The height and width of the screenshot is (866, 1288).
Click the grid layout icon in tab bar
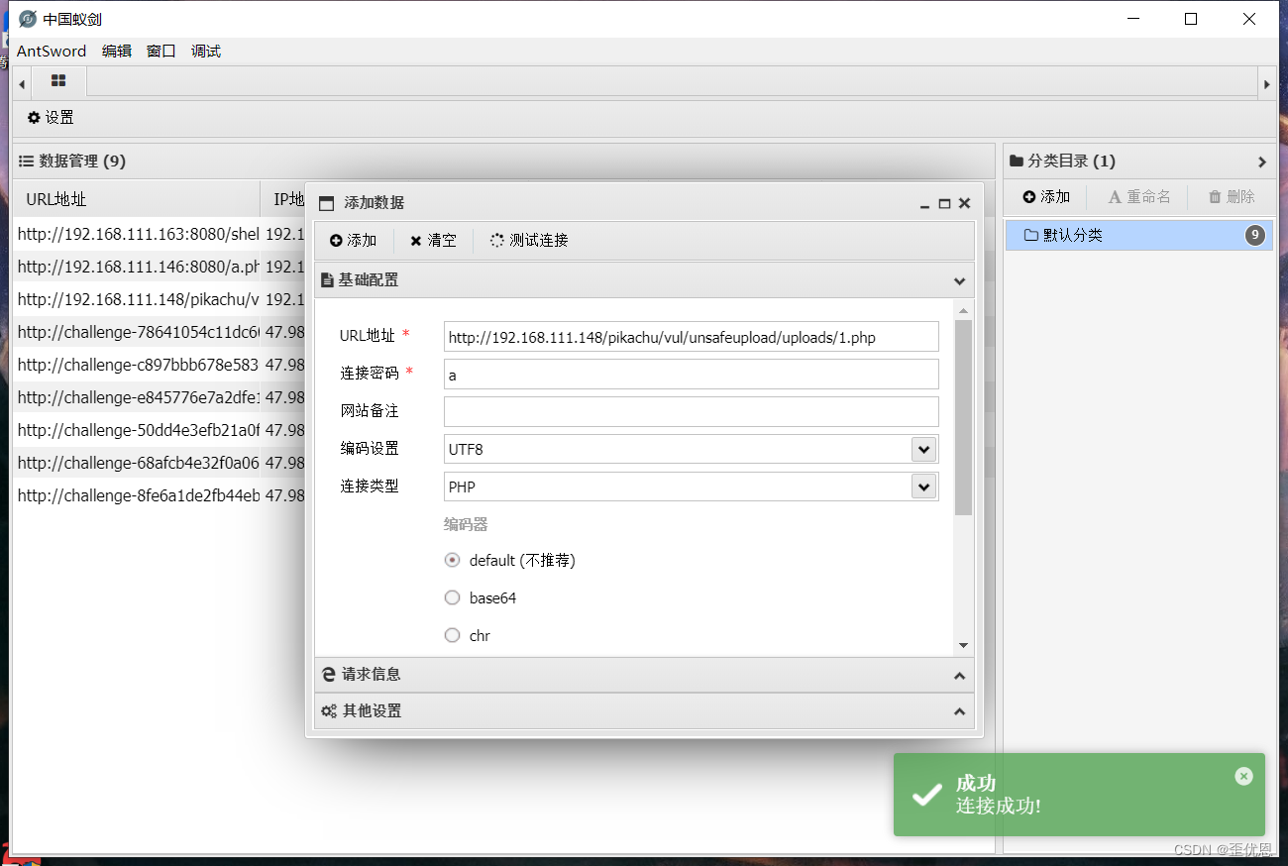(x=56, y=82)
